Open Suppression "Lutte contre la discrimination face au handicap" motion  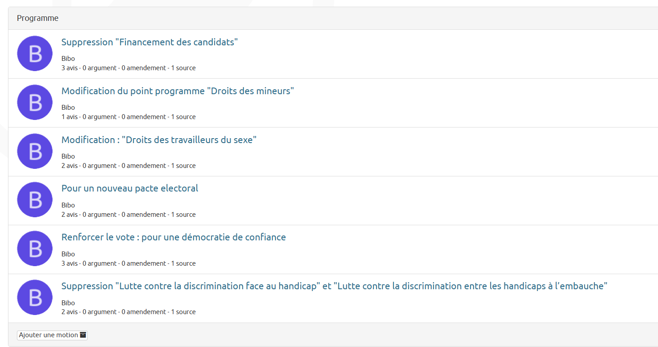click(x=334, y=286)
